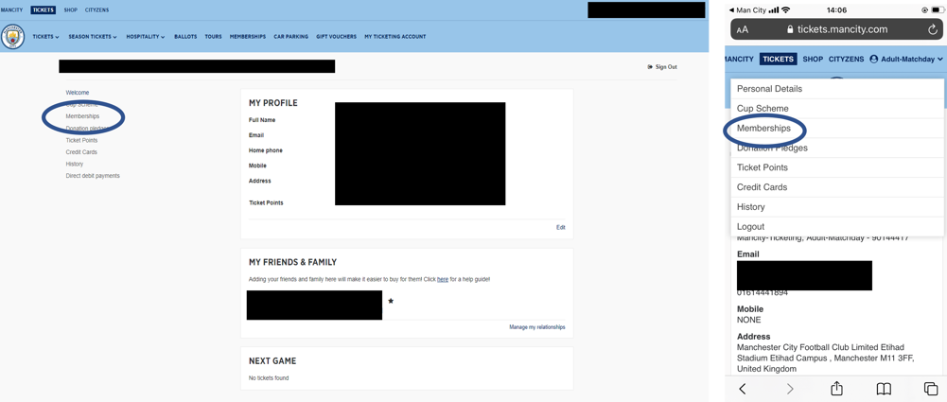Open Memberships in the top navigation bar

tap(248, 37)
